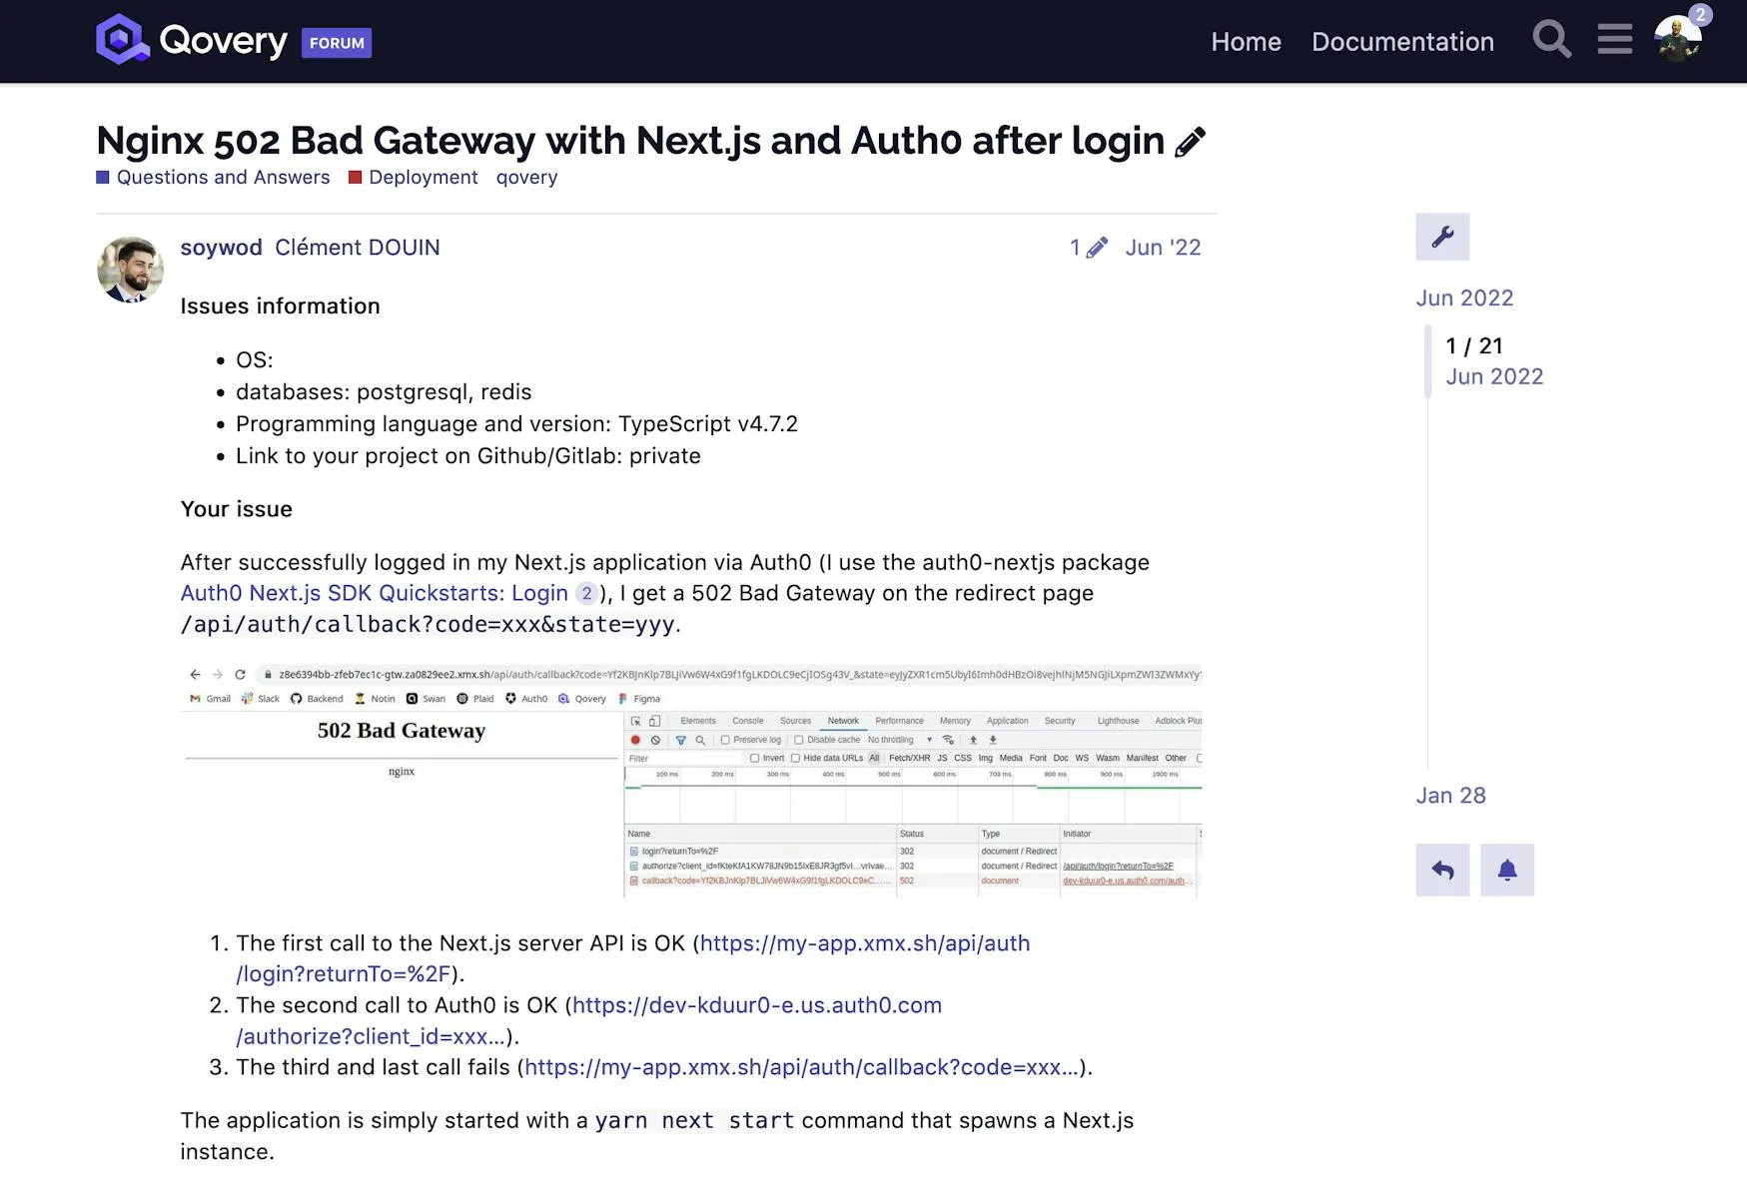Screen dimensions: 1747x1180
Task: Click the topic title text
Action: coord(630,141)
